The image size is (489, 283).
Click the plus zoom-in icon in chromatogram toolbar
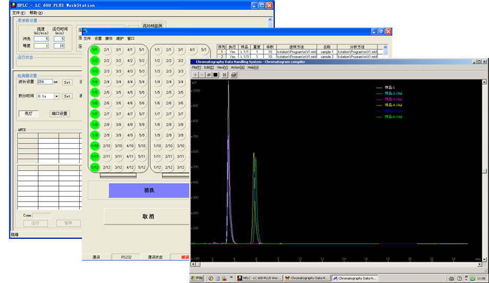[x=196, y=75]
